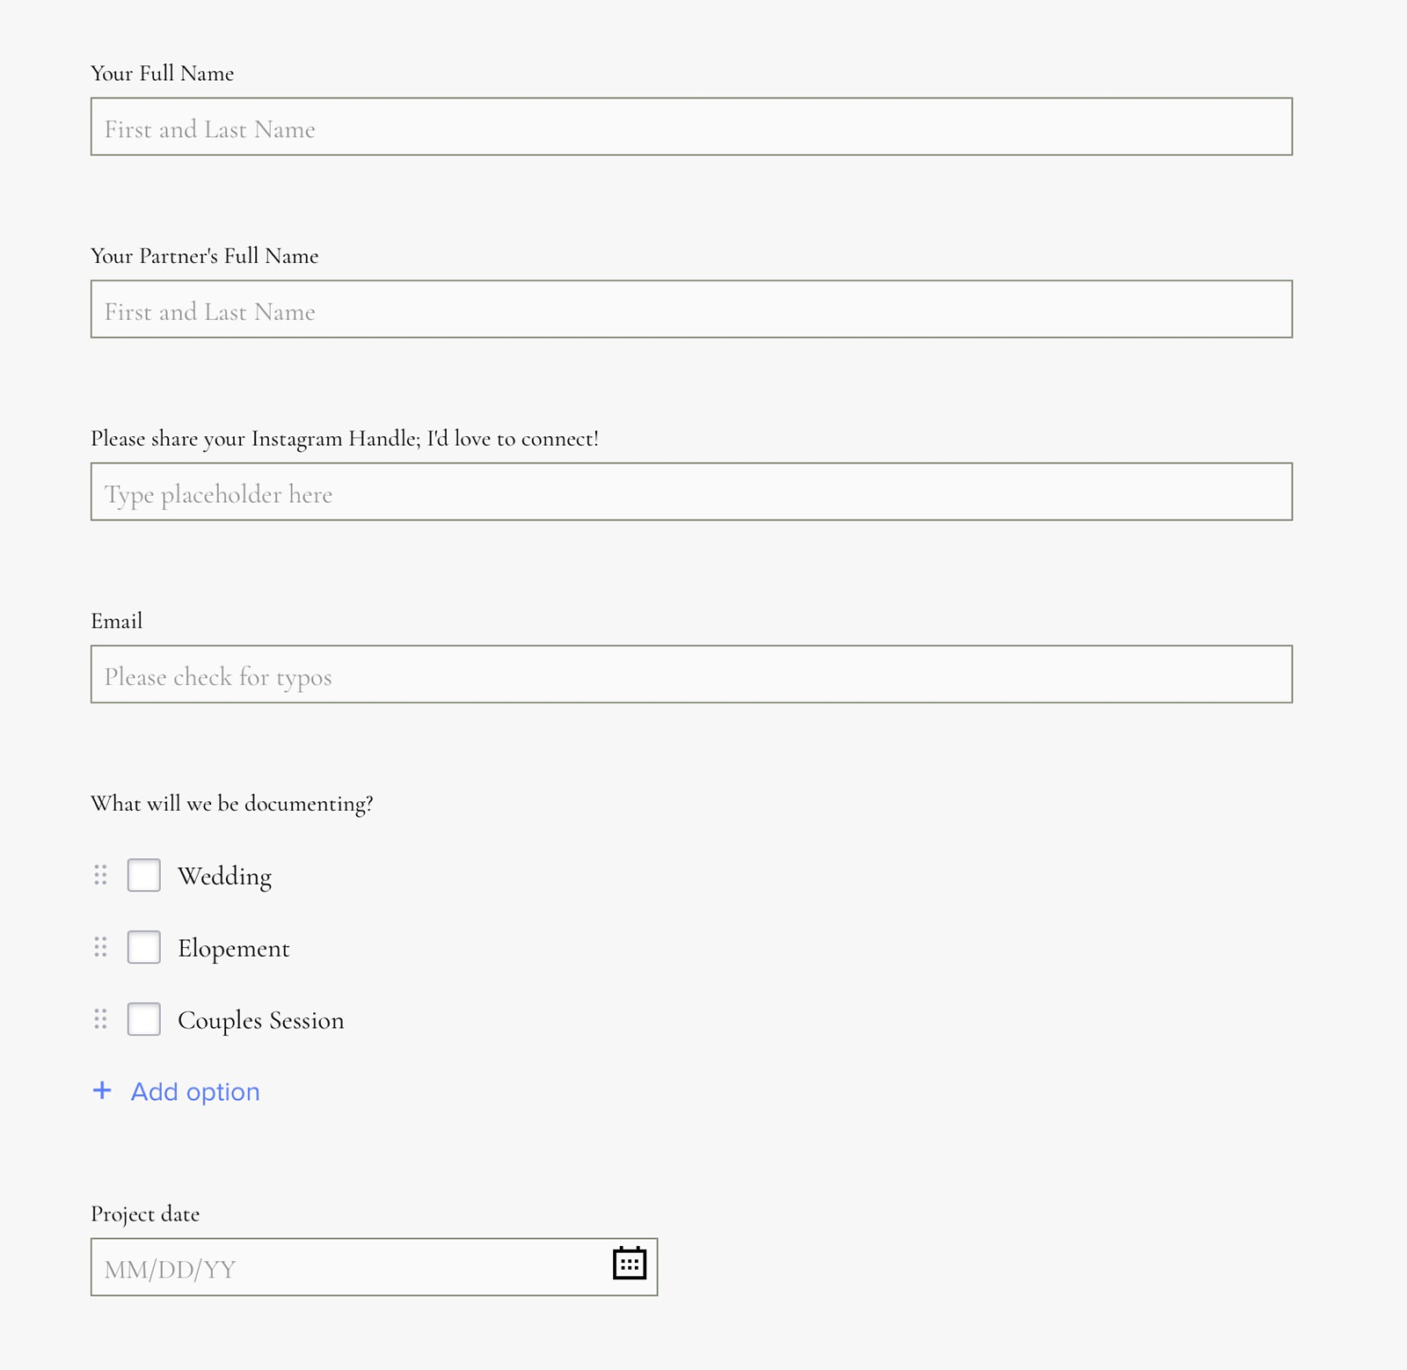Select the Instagram Handle input box

click(x=691, y=492)
